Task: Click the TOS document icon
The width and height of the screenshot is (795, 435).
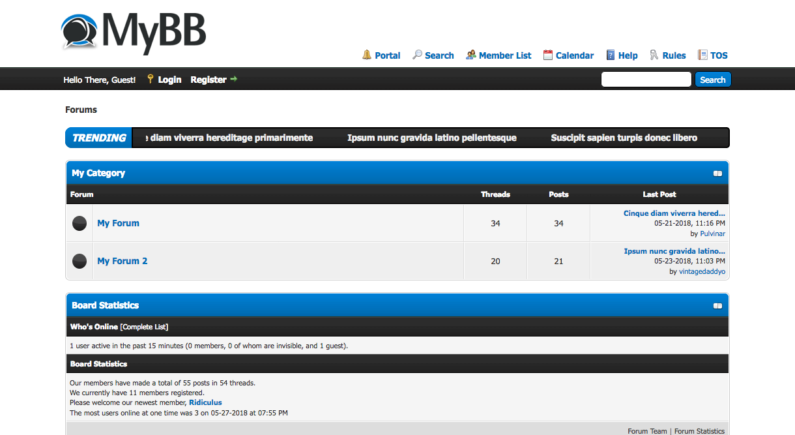Action: click(702, 55)
